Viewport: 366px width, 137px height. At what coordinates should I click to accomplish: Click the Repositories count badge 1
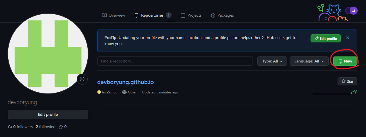point(169,15)
